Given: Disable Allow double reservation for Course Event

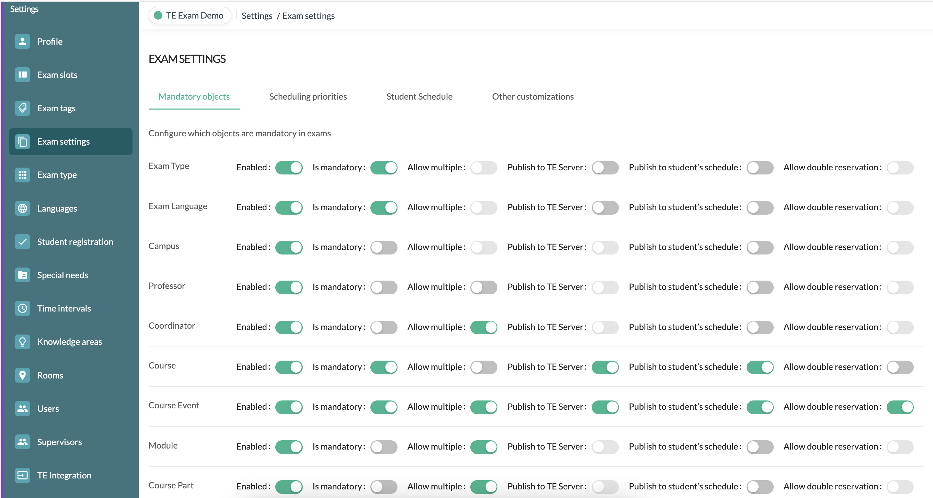Looking at the screenshot, I should point(900,407).
